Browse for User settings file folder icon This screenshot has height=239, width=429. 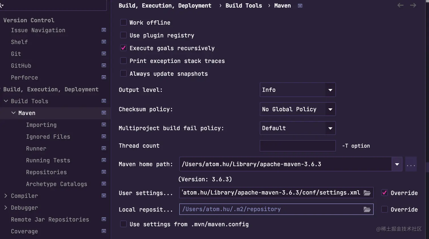coord(367,193)
